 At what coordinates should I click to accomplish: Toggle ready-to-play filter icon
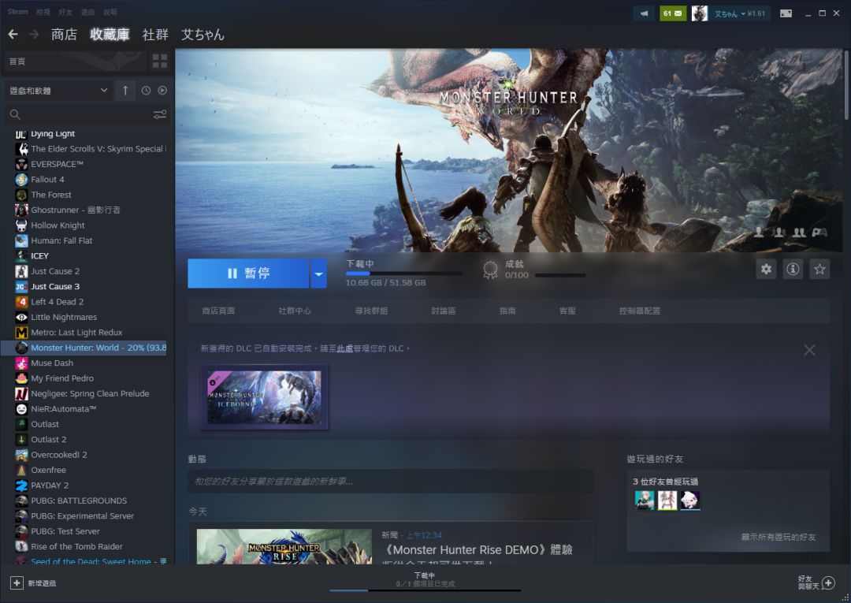[162, 91]
